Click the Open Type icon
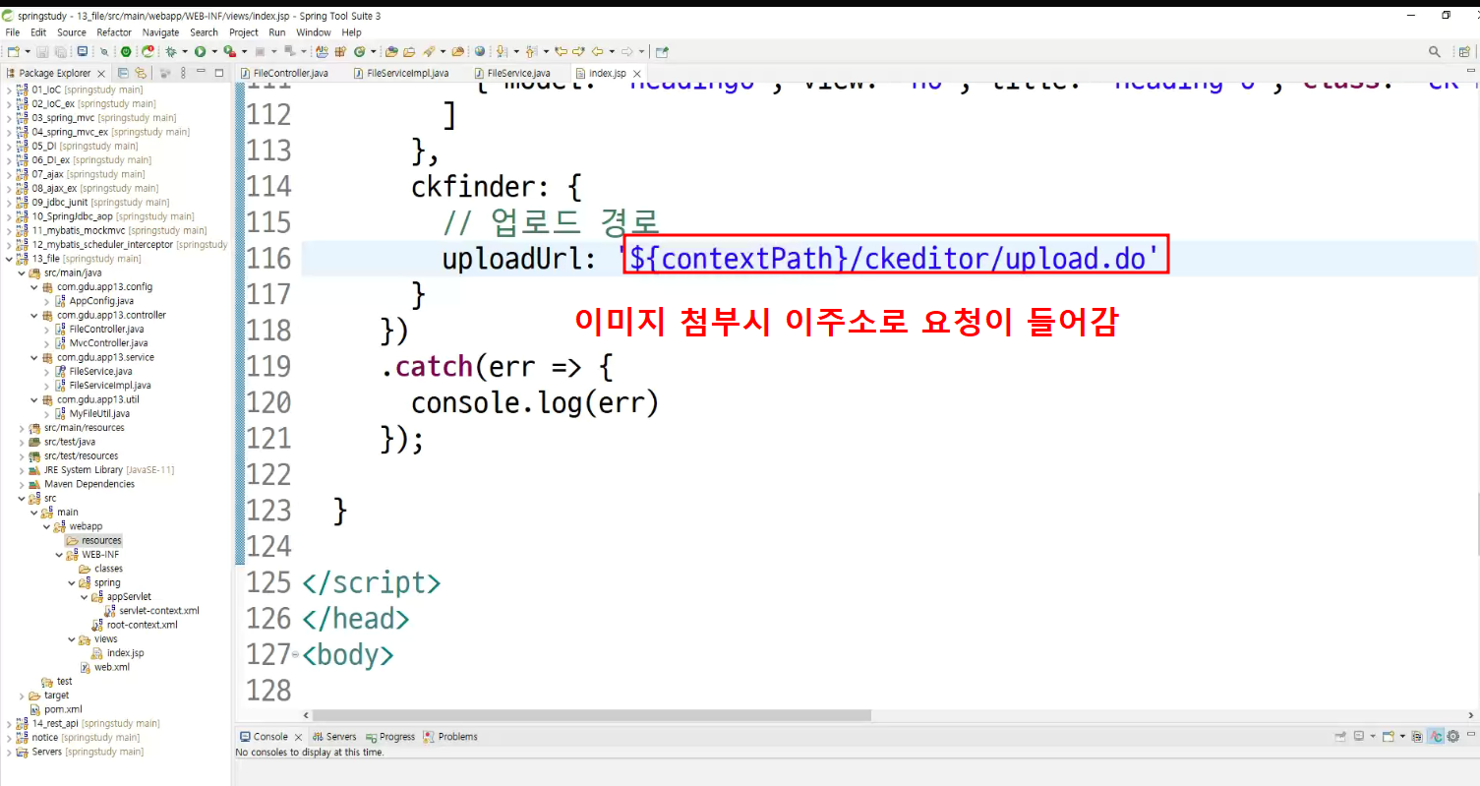Image resolution: width=1480 pixels, height=786 pixels. pos(390,51)
